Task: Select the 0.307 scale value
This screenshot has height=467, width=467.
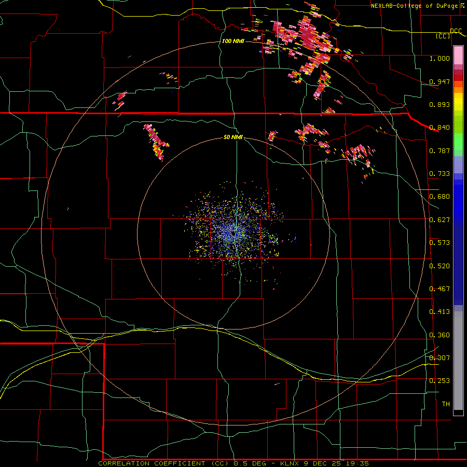Action: [x=439, y=358]
